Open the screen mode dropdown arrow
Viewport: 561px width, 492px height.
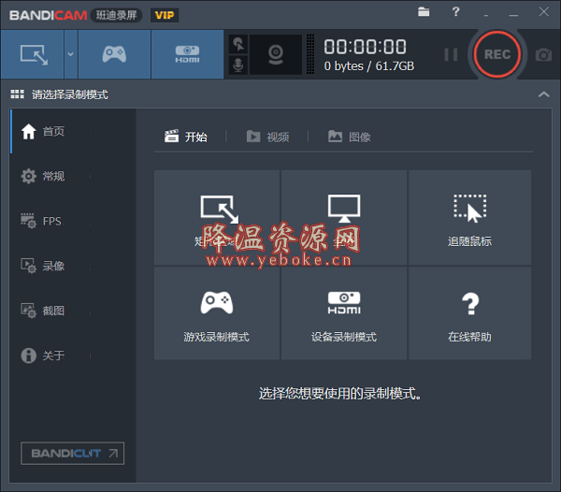coord(71,54)
